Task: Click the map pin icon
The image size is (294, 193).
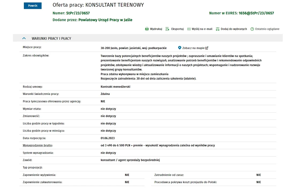Action: point(180,48)
